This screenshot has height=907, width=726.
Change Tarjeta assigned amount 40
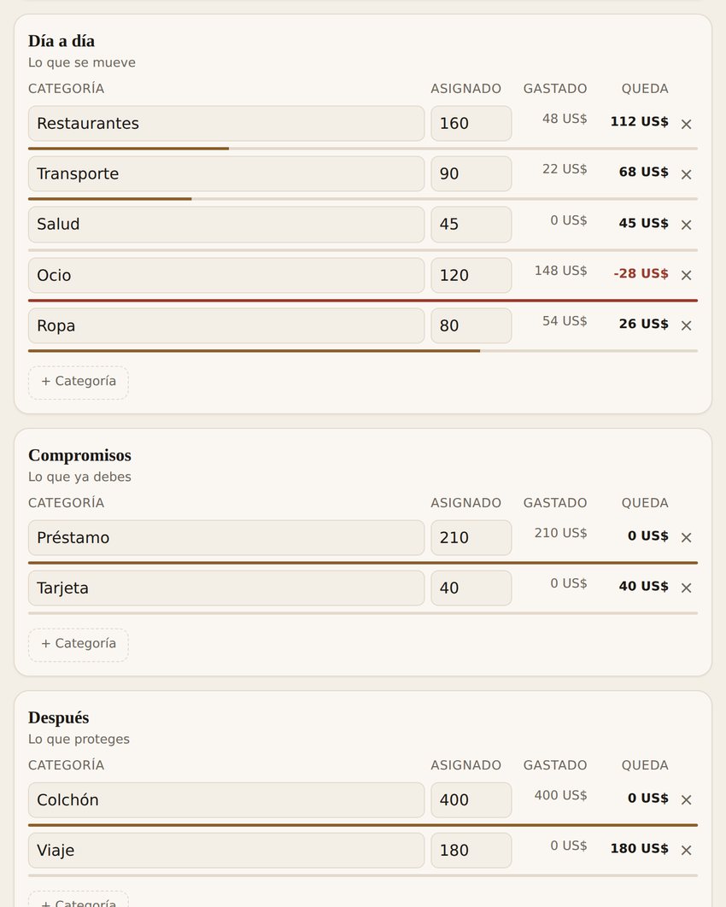pos(471,588)
